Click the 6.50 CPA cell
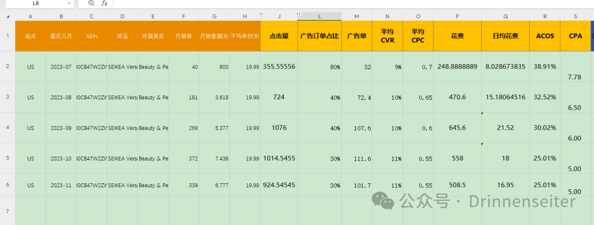Image resolution: width=594 pixels, height=225 pixels. [575, 97]
